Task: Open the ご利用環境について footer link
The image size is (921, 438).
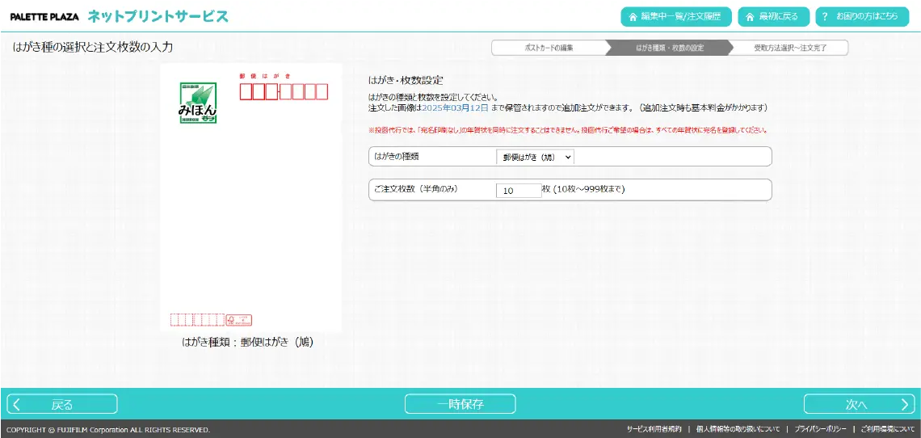Action: click(x=887, y=429)
